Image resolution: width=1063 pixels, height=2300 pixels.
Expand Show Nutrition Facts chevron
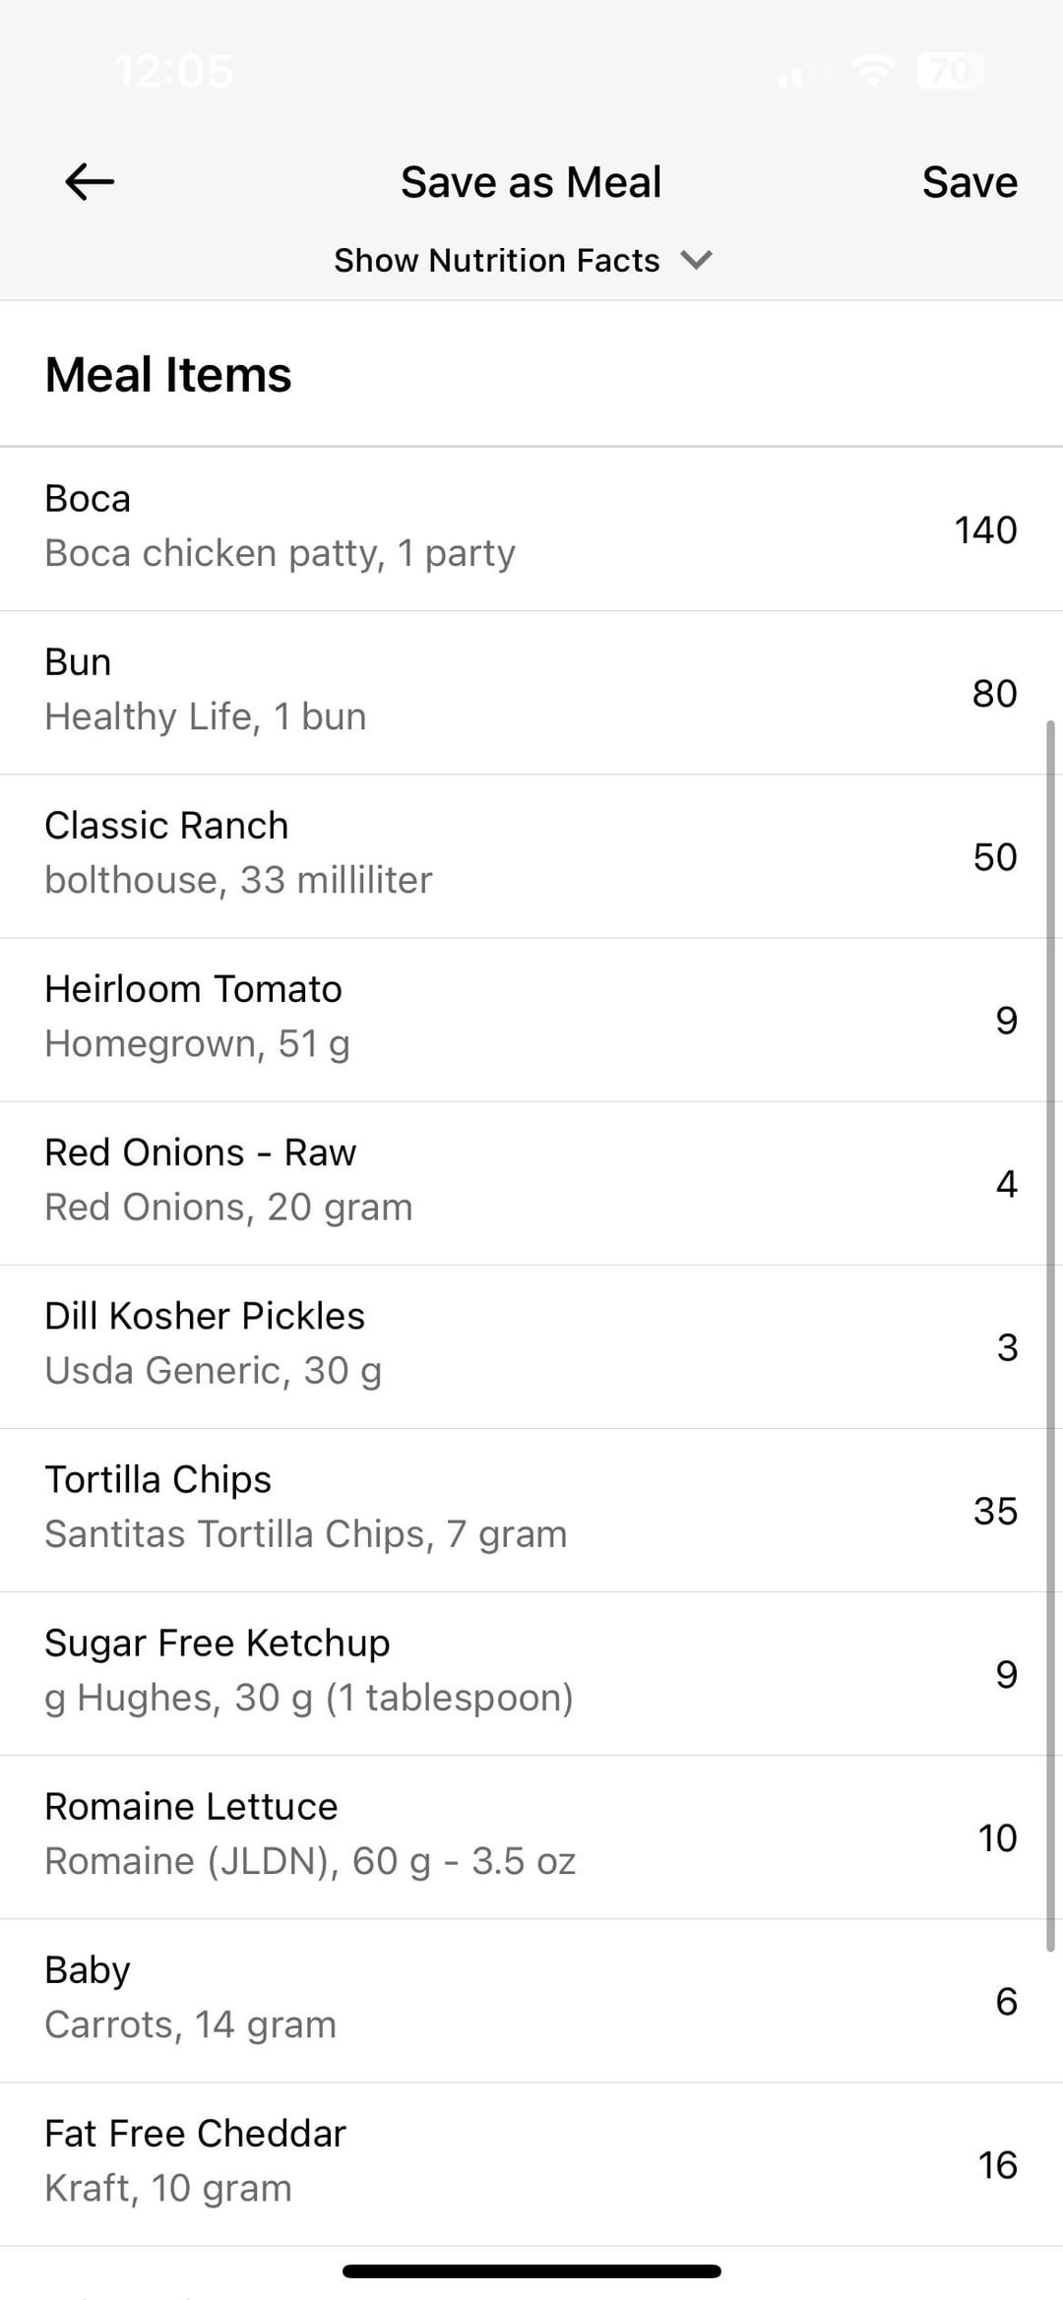696,260
